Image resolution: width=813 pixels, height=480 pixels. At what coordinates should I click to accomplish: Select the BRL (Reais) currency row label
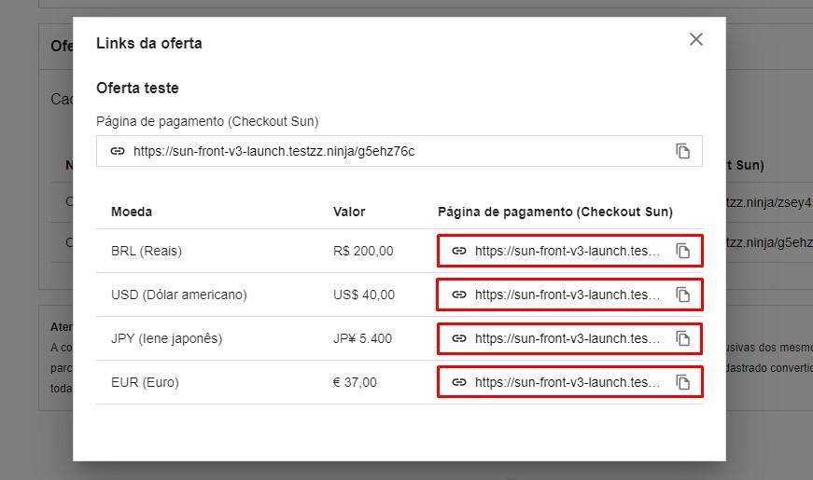click(x=147, y=251)
